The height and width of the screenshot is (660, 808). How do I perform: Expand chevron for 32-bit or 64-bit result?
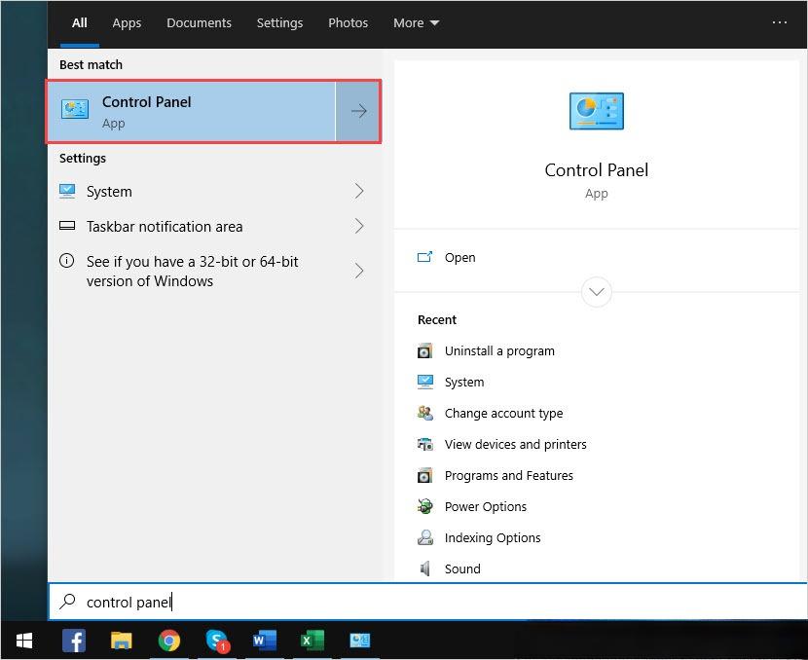359,271
